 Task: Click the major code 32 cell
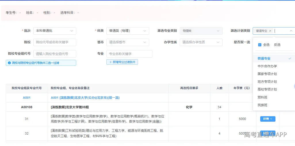[x=26, y=133]
